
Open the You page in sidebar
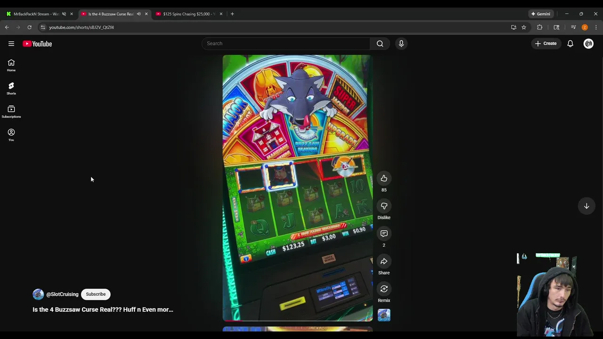point(11,135)
